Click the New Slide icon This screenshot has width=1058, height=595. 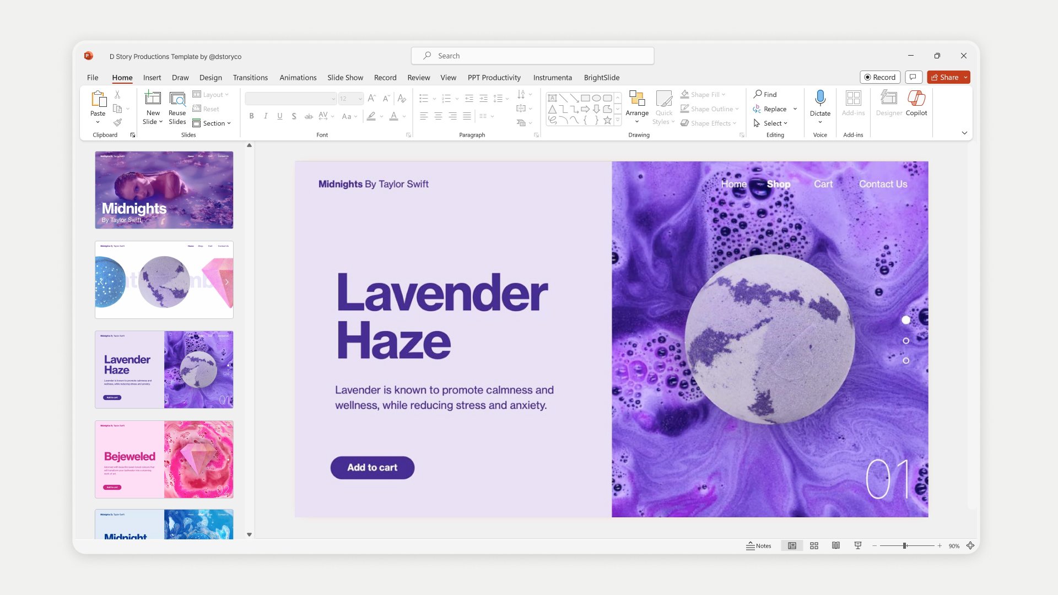point(153,99)
